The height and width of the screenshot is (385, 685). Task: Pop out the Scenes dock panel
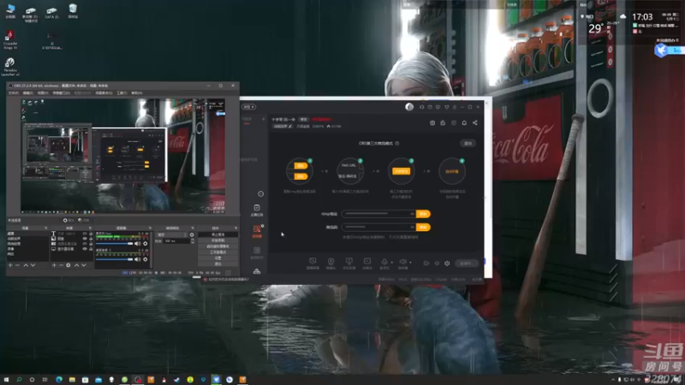[x=46, y=228]
